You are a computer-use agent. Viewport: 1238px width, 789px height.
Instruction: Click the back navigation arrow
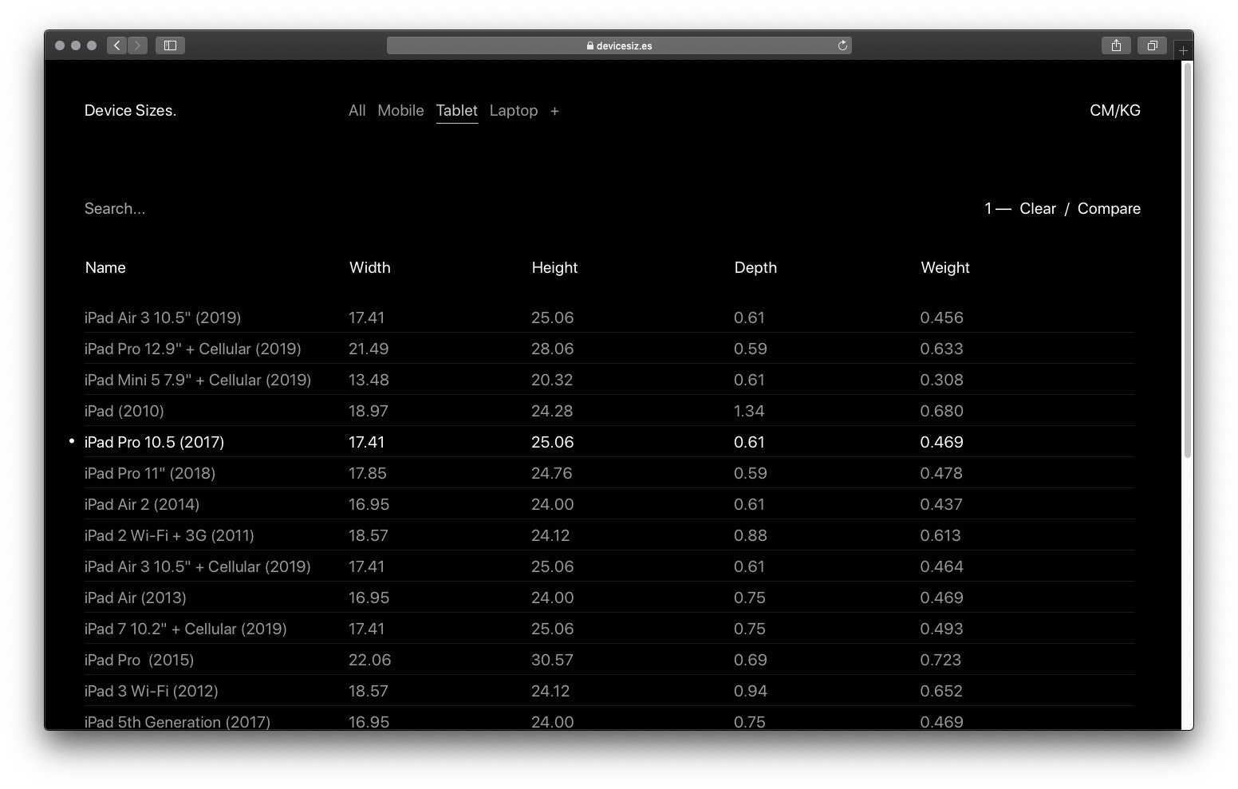pos(116,45)
